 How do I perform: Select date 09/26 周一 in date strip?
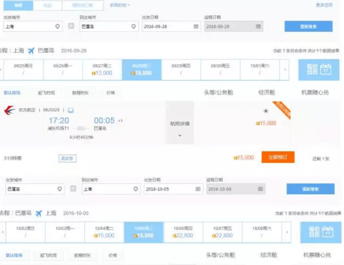(63, 70)
